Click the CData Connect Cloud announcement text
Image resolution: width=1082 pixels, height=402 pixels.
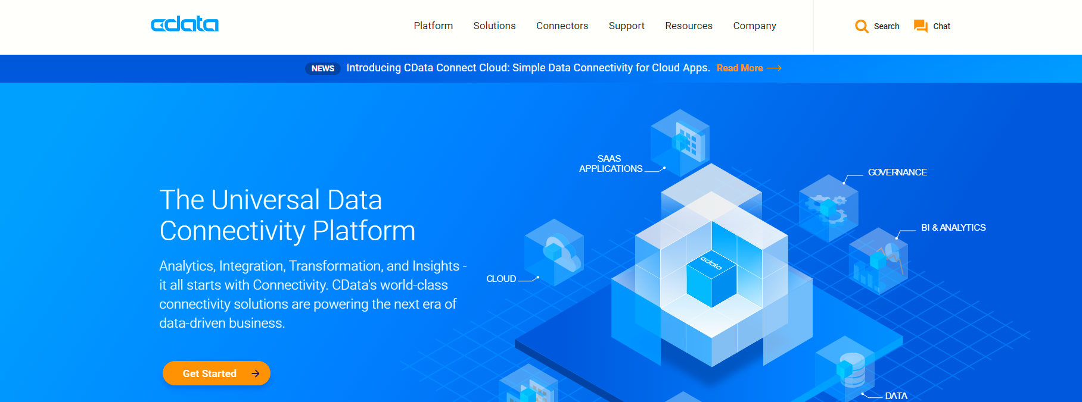pos(528,68)
